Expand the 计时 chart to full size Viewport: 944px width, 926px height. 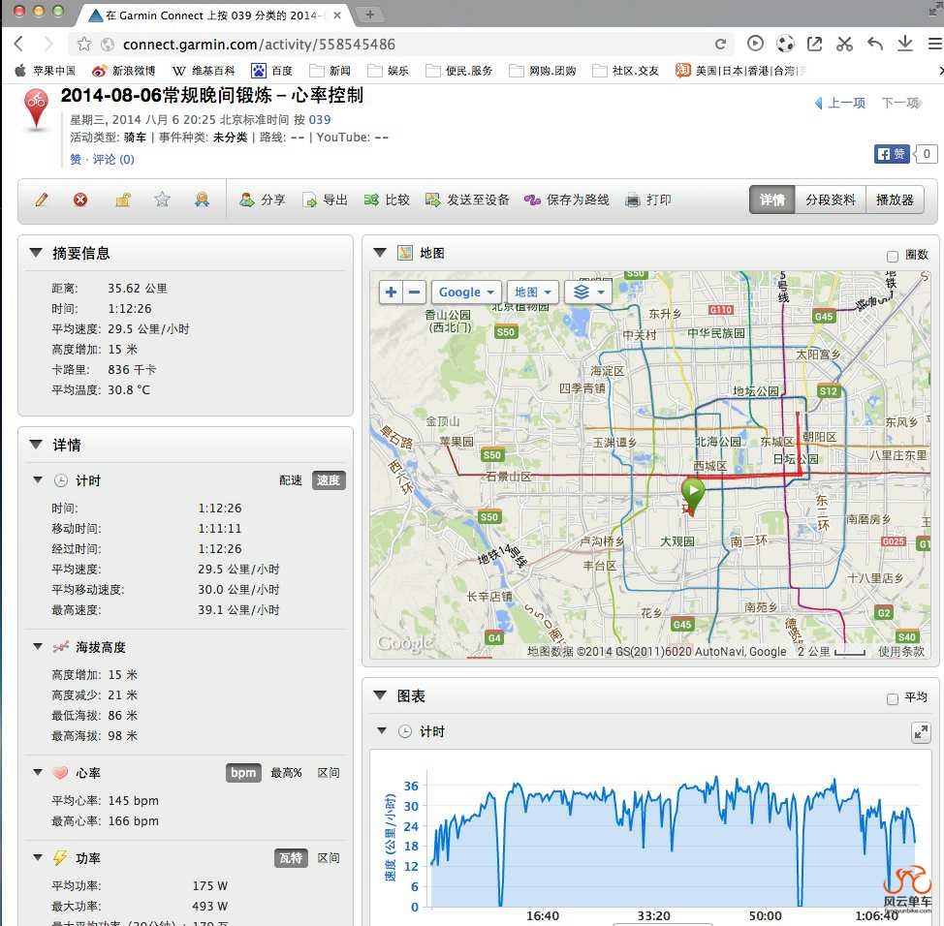point(921,733)
